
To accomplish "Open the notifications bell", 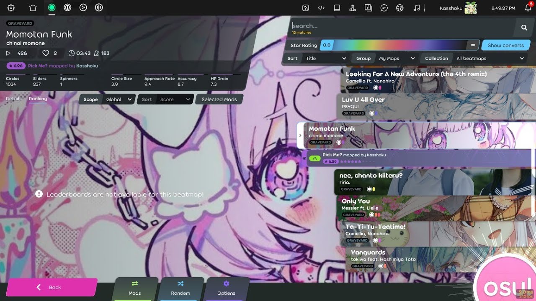I will click(528, 8).
